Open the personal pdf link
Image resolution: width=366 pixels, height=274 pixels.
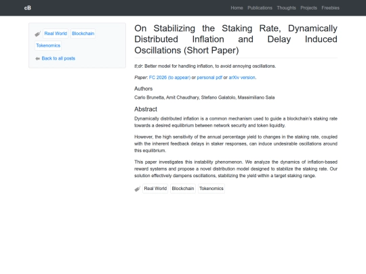(x=209, y=78)
